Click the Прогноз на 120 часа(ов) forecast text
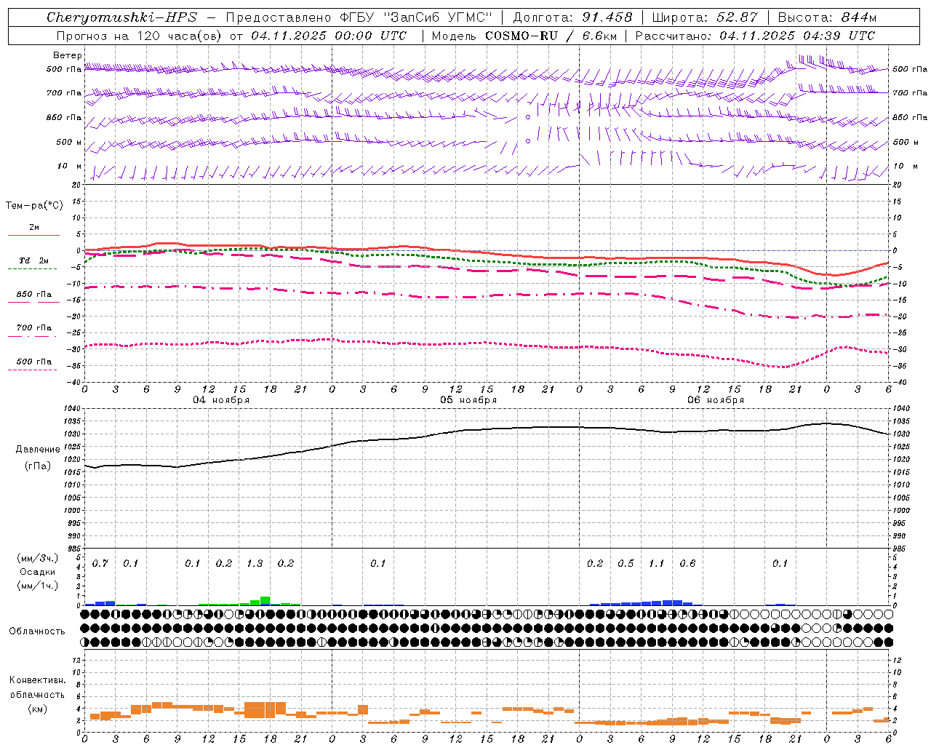 tap(140, 36)
